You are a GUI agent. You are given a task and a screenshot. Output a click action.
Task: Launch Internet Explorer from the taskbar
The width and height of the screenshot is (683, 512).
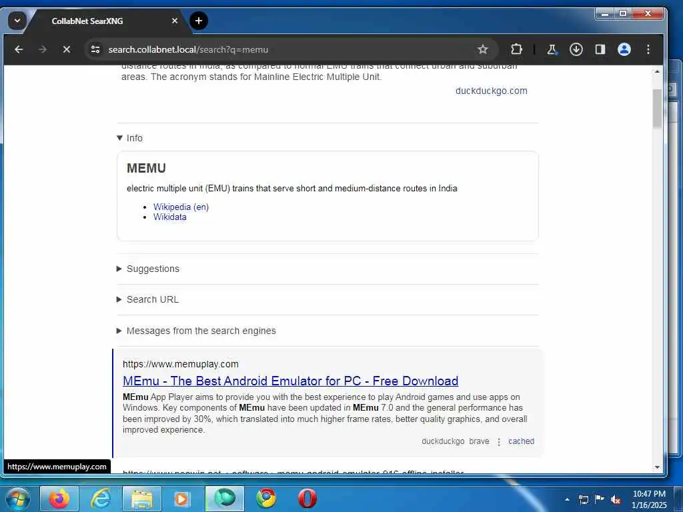point(101,499)
